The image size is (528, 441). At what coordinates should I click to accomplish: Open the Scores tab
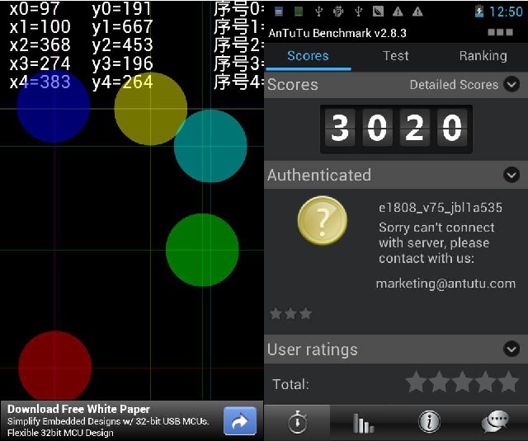(308, 56)
